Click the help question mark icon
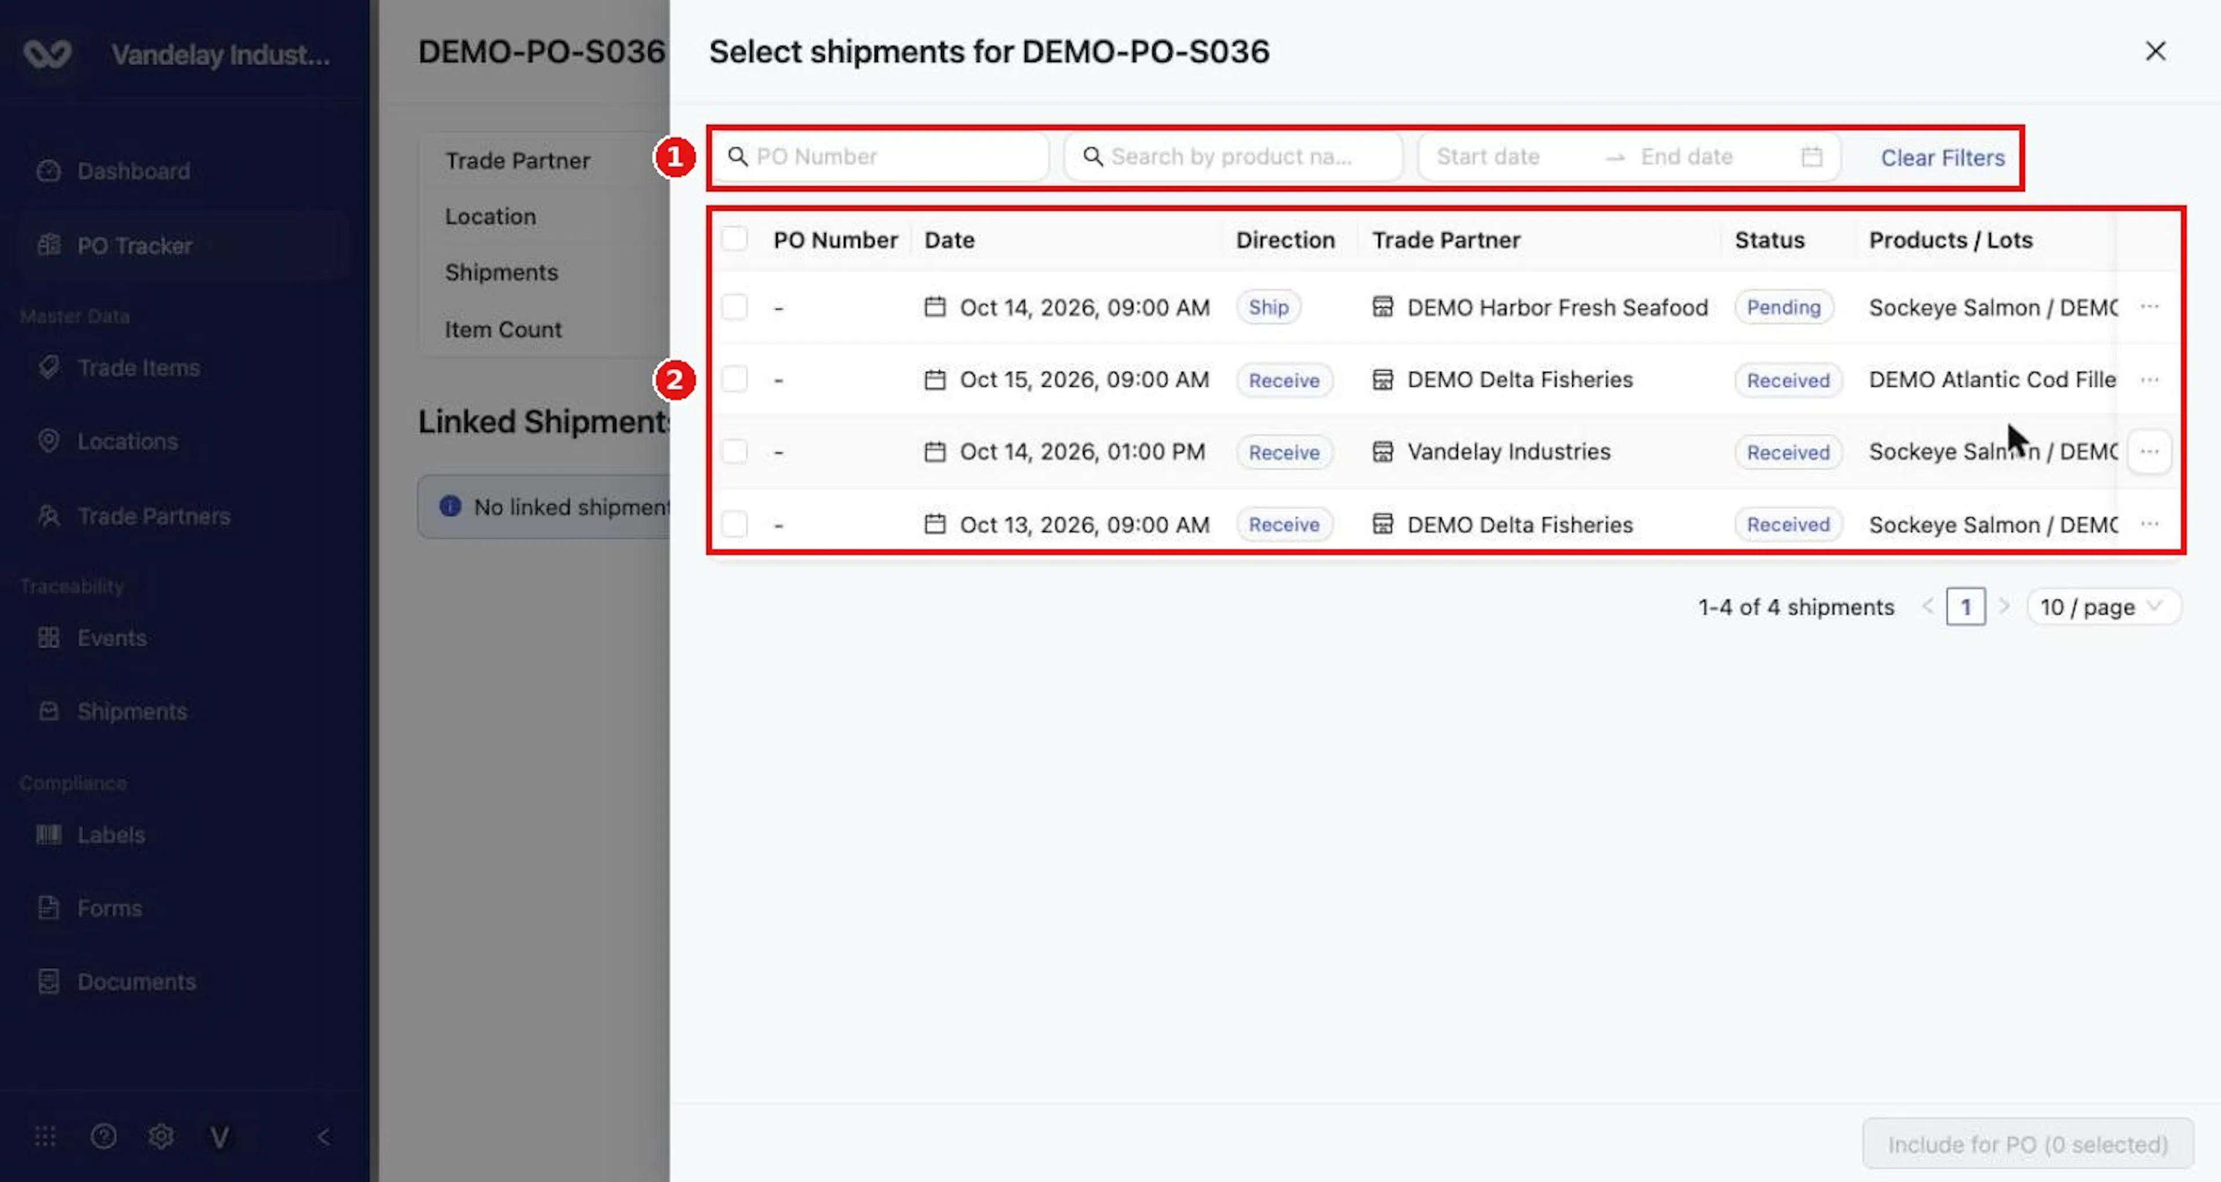Screen dimensions: 2221x1182 coord(104,1136)
